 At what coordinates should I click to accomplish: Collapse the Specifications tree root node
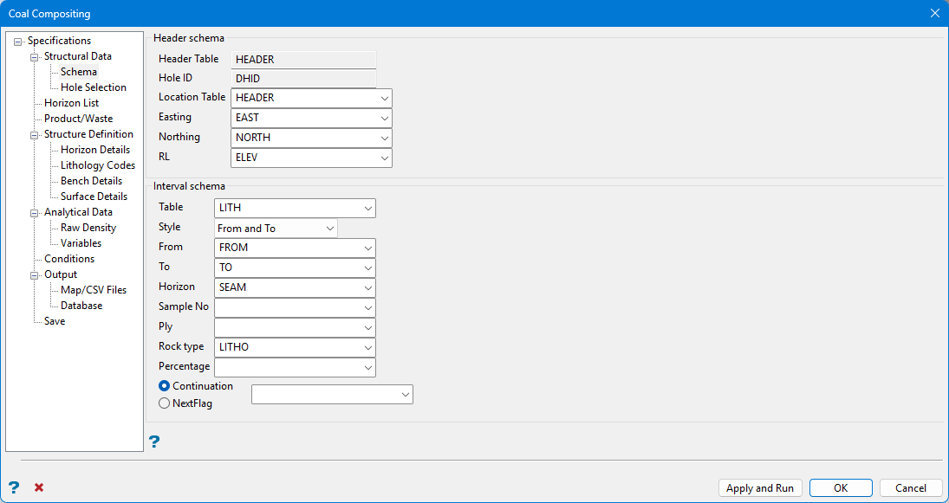coord(17,41)
